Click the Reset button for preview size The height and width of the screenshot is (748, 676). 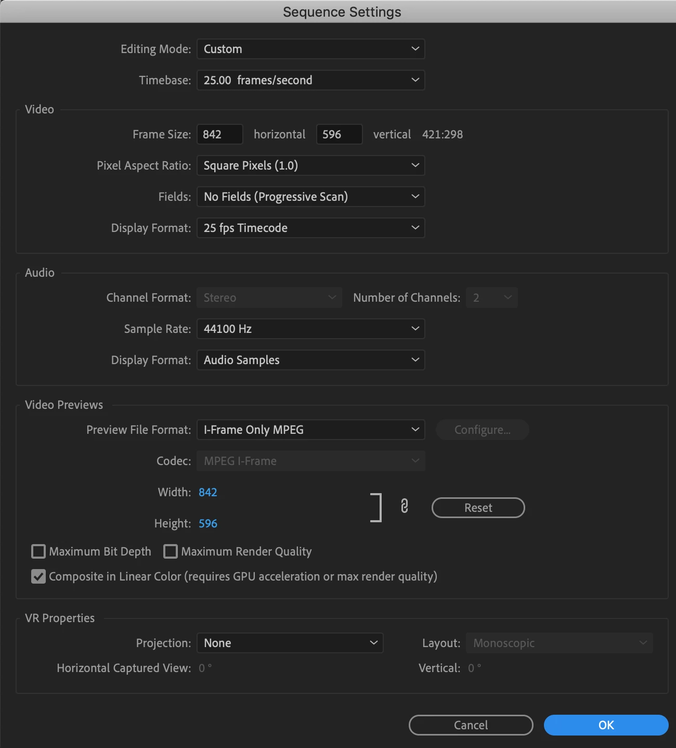(x=478, y=508)
